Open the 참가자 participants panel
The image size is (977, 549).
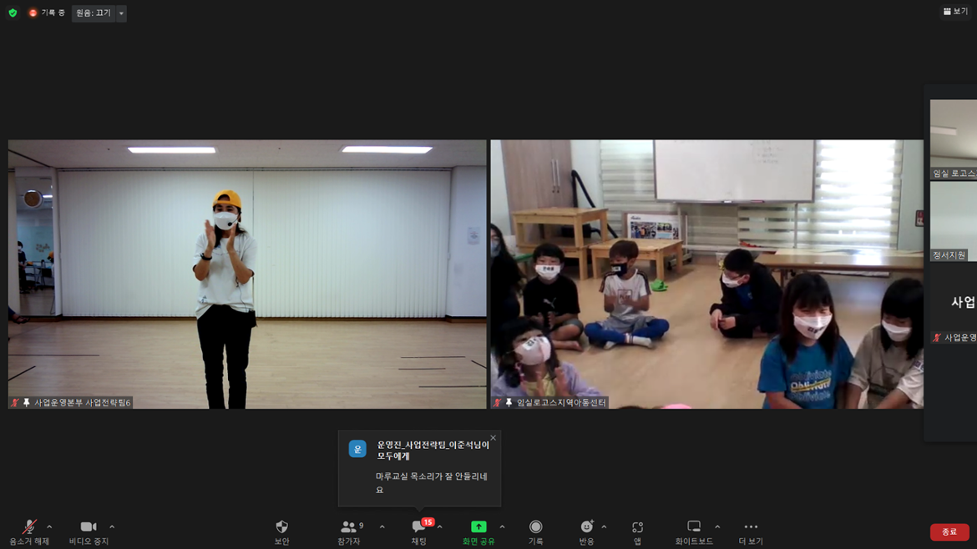349,531
